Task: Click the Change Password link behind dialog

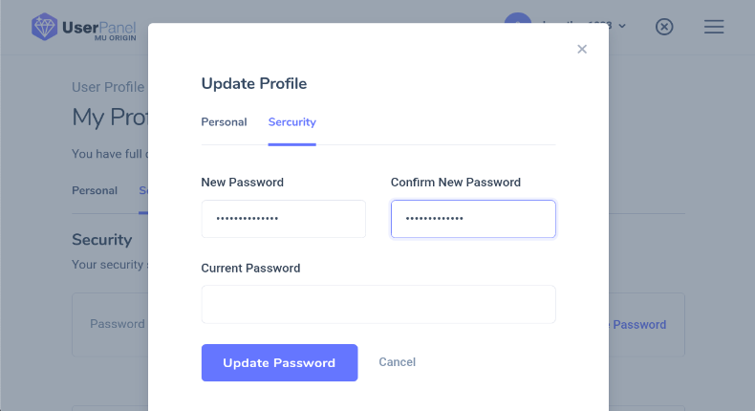Action: click(637, 324)
